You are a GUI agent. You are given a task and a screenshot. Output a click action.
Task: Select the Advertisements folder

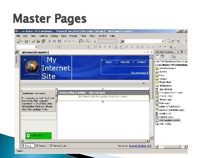coord(166,68)
